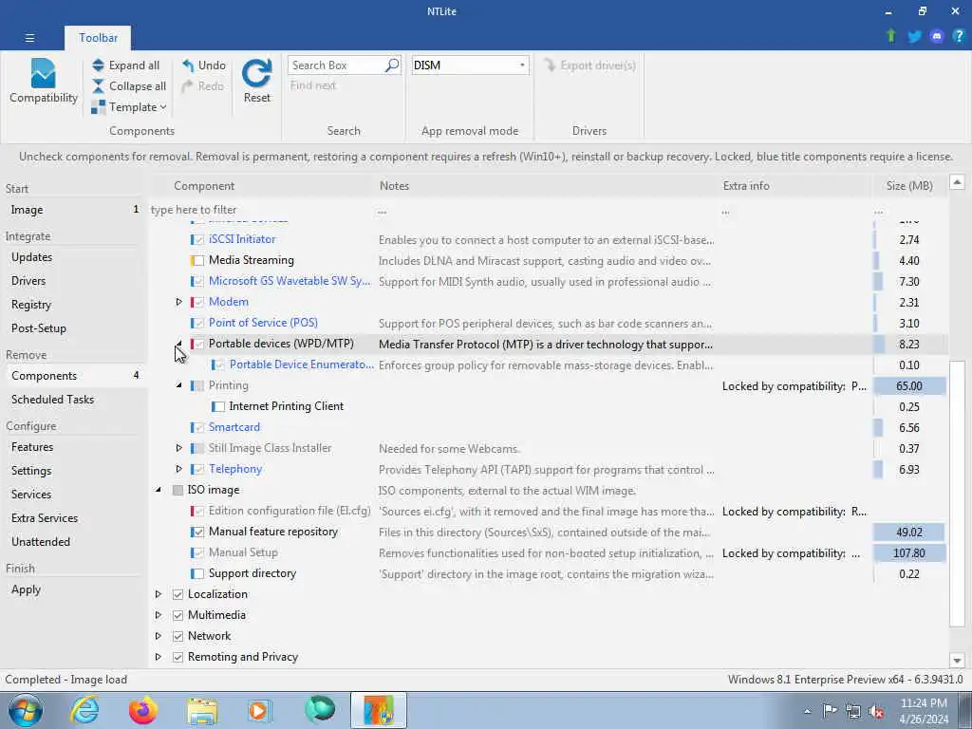Click the scrollbar down arrow
972x729 pixels.
point(957,661)
